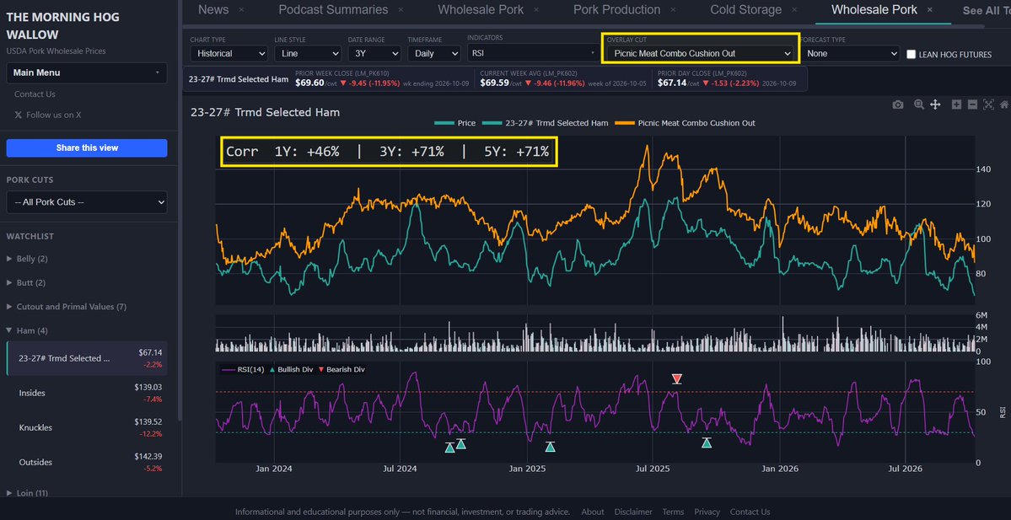Open the All Pork Cuts dropdown
Image resolution: width=1011 pixels, height=520 pixels.
click(x=86, y=202)
